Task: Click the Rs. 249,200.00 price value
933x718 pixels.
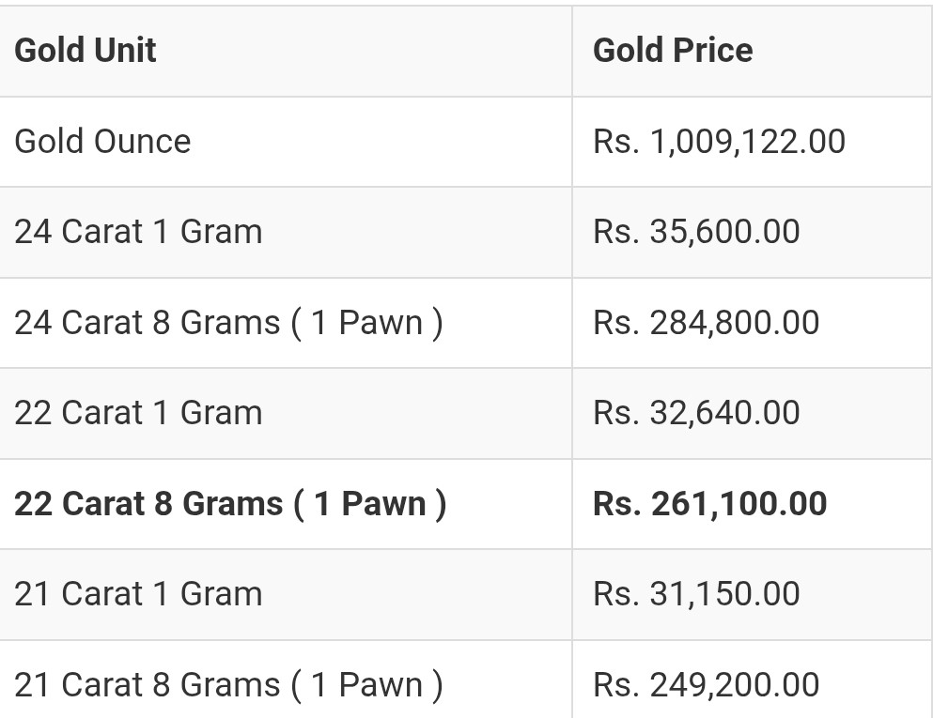Action: coord(707,685)
